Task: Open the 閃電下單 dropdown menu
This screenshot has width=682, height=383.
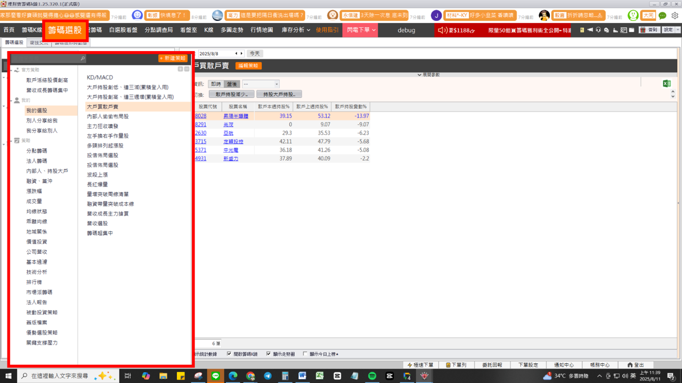Action: coord(361,30)
